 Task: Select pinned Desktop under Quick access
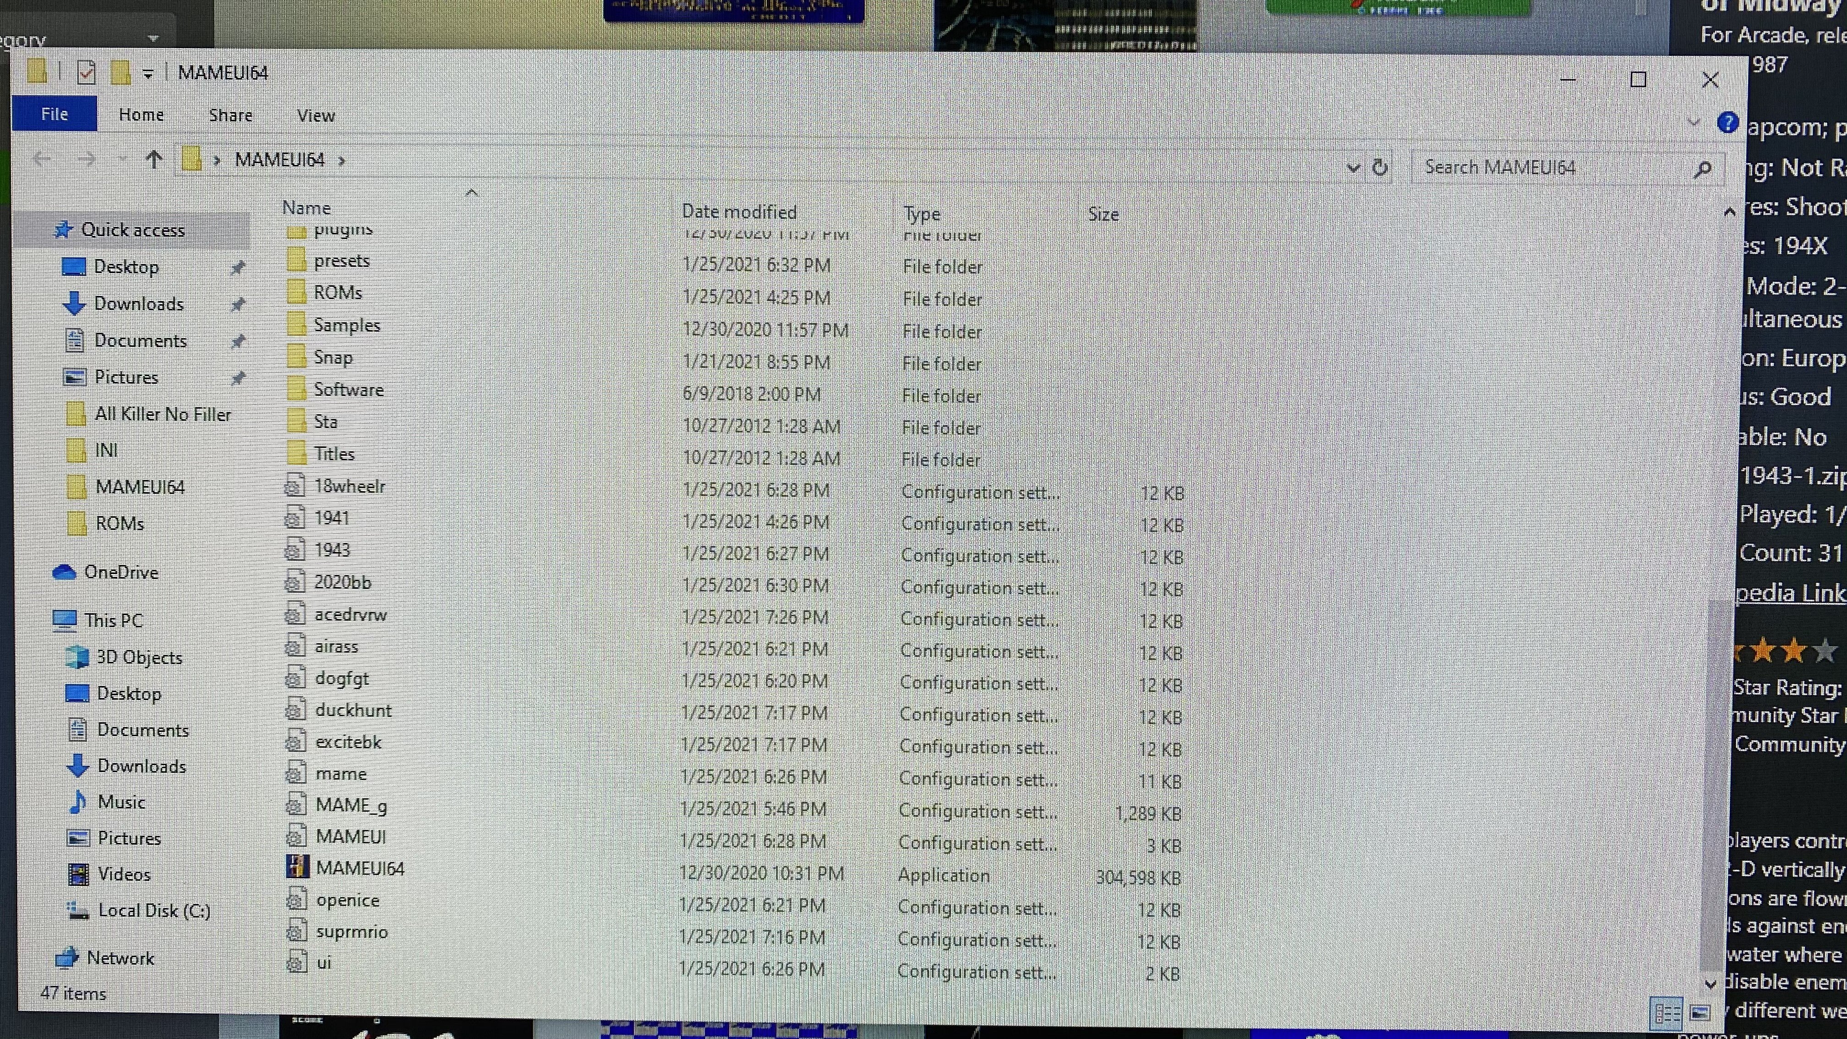pos(126,267)
